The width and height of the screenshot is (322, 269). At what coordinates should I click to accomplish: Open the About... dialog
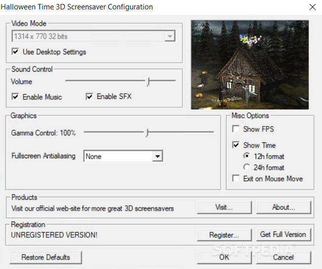click(x=283, y=207)
